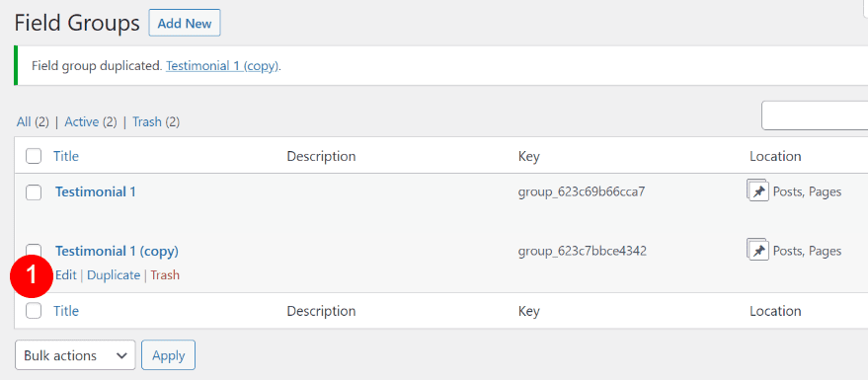Focus the field group search box

815,115
